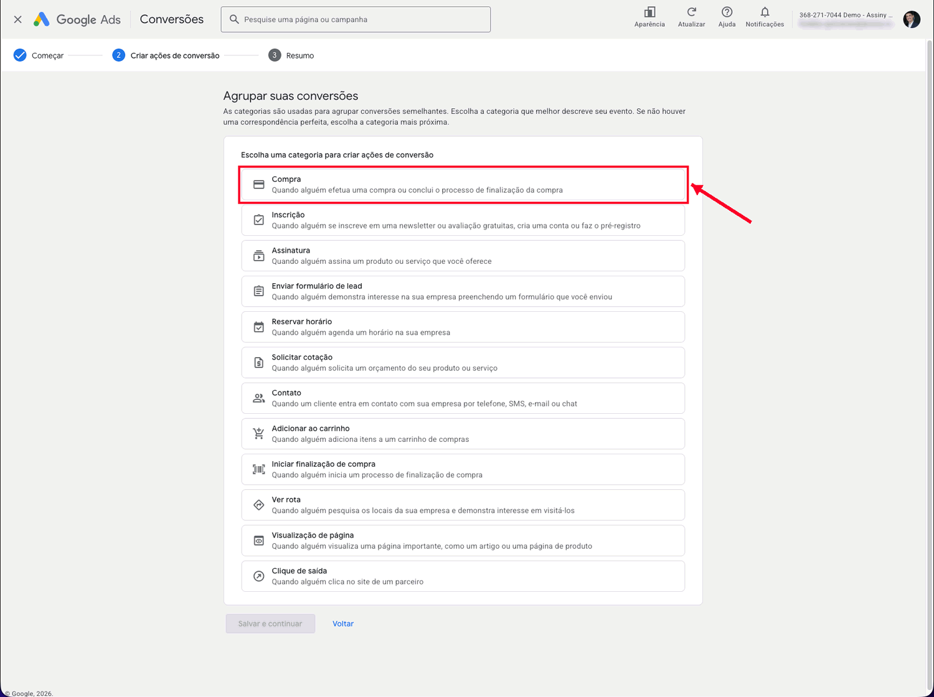Viewport: 934px width, 697px height.
Task: Choose the Inscrição category title
Action: [x=288, y=215]
